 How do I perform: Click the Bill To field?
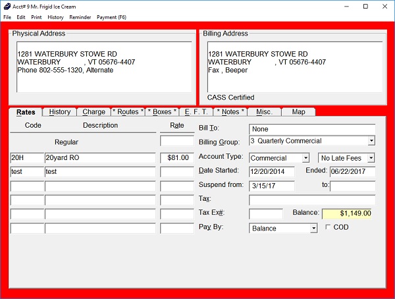(x=311, y=129)
